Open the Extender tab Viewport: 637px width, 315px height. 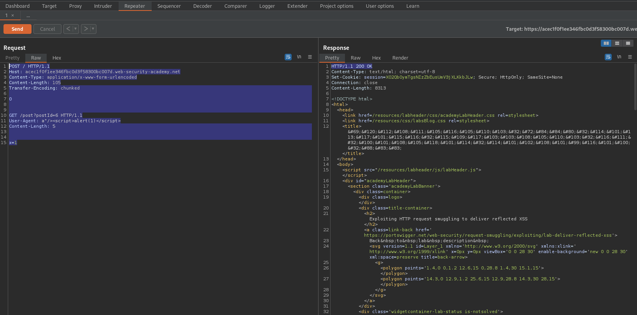(x=297, y=6)
